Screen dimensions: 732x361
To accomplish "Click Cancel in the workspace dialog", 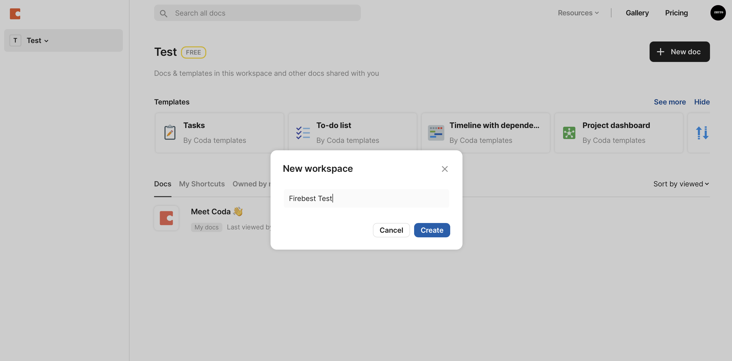I will [x=391, y=230].
